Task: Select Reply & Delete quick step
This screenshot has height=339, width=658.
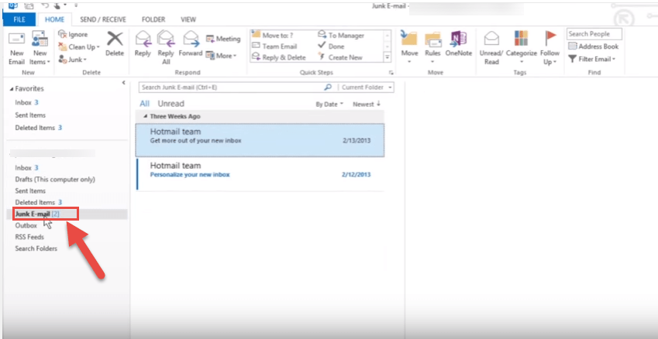Action: pos(279,57)
